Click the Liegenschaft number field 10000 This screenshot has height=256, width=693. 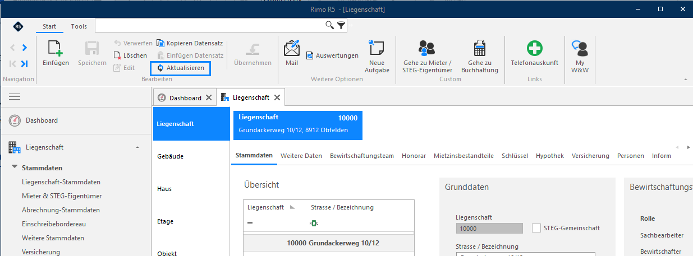(489, 228)
